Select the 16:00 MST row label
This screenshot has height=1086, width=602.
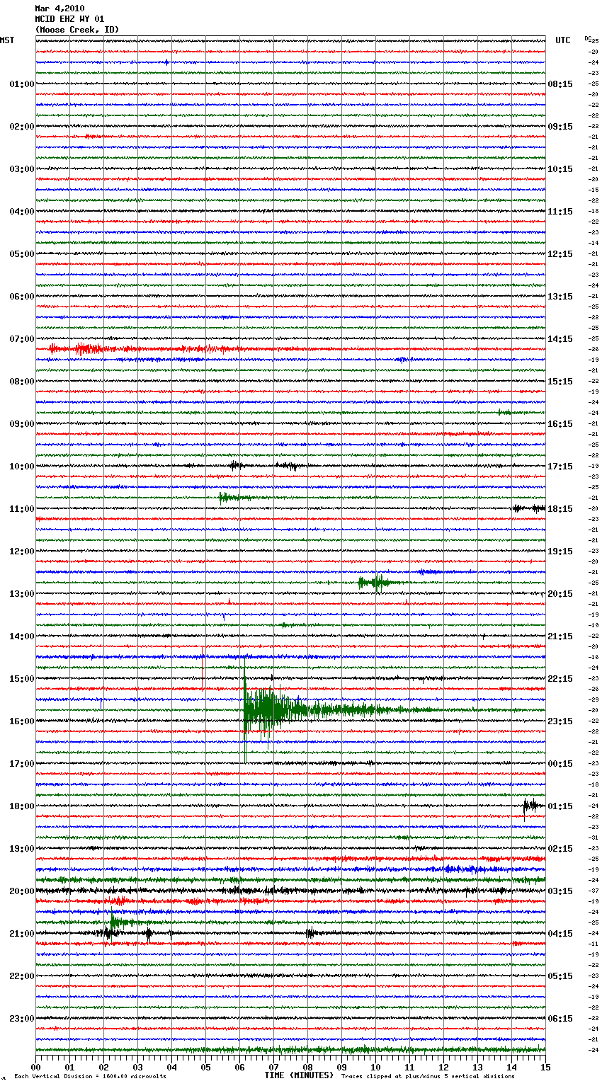point(22,721)
